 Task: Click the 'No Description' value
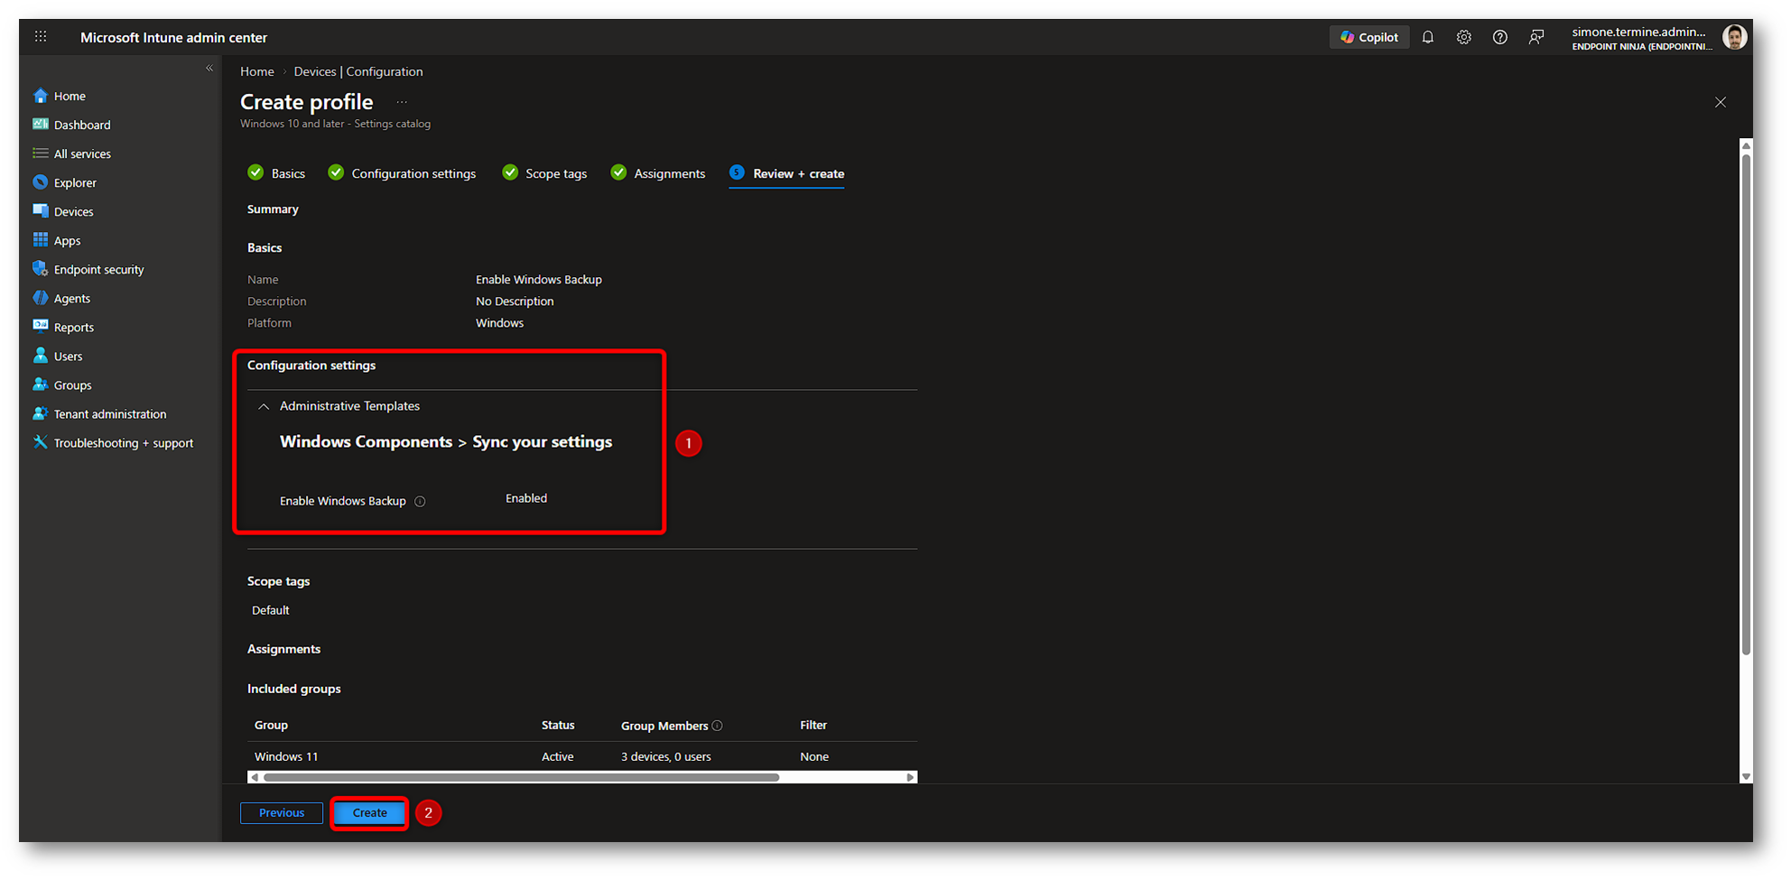(515, 301)
